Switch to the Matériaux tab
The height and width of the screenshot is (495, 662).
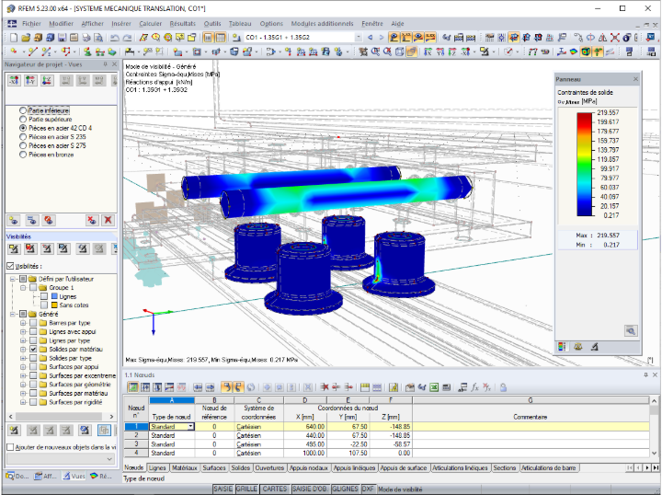click(185, 468)
